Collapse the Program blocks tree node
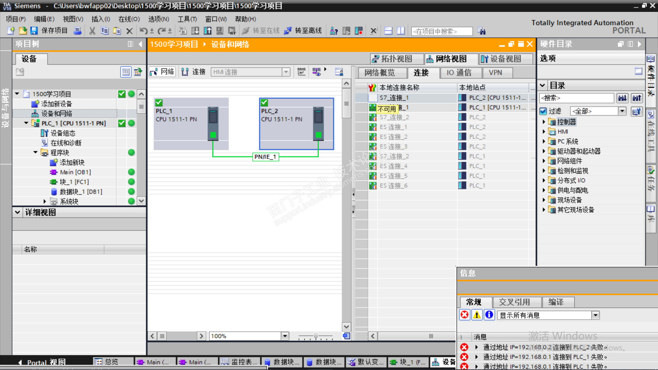658x370 pixels. tap(35, 152)
